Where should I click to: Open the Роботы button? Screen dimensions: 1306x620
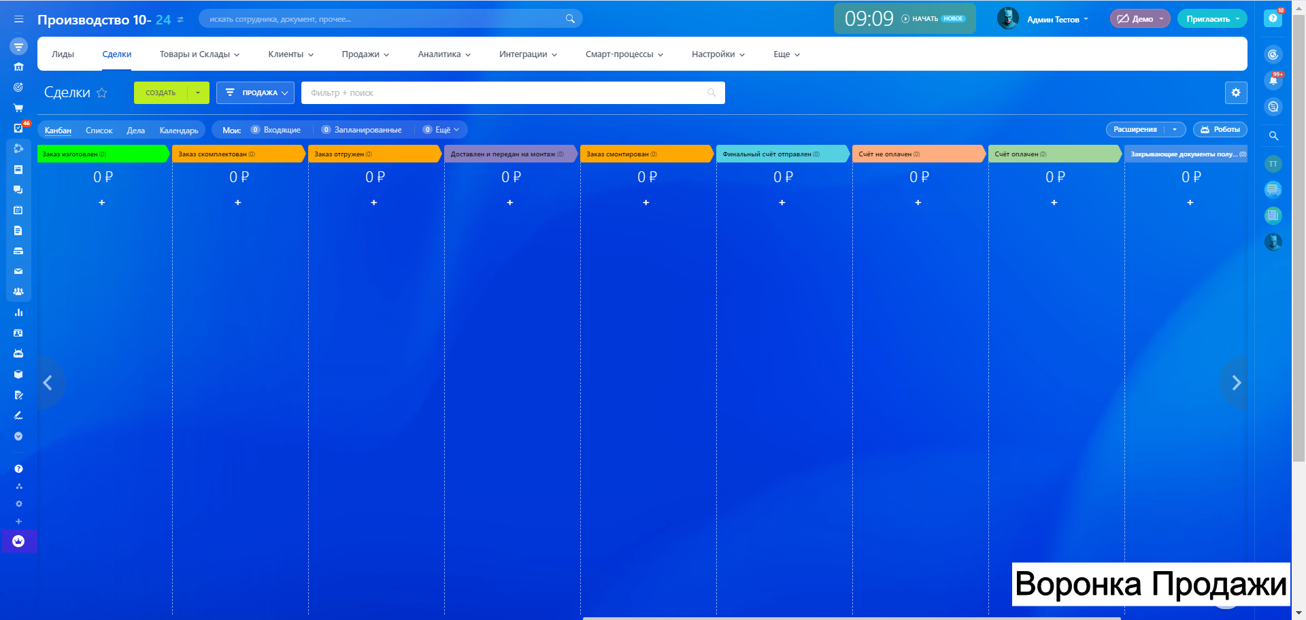1220,129
